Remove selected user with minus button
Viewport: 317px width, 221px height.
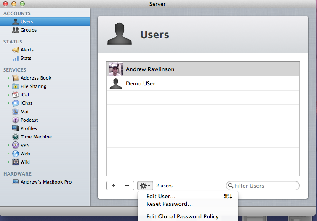(x=127, y=186)
